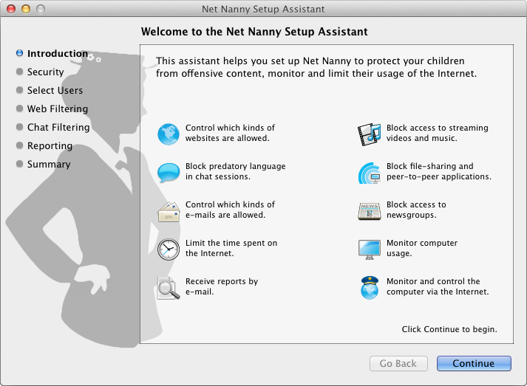Click text "Block predatory language in chat sessions."

tap(235, 171)
